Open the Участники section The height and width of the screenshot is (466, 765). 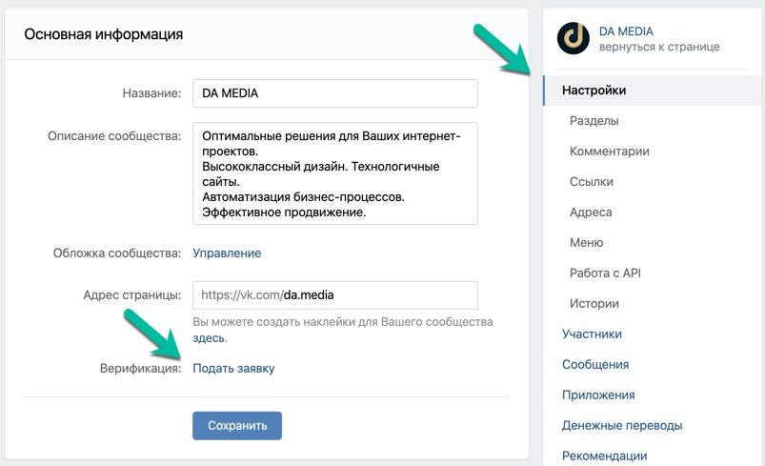[592, 334]
